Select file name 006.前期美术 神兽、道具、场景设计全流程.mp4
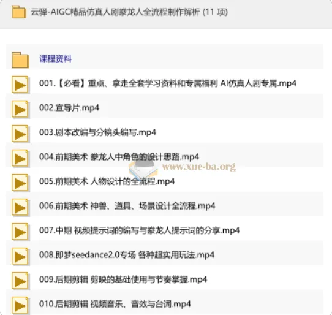The height and width of the screenshot is (315, 332). click(127, 206)
